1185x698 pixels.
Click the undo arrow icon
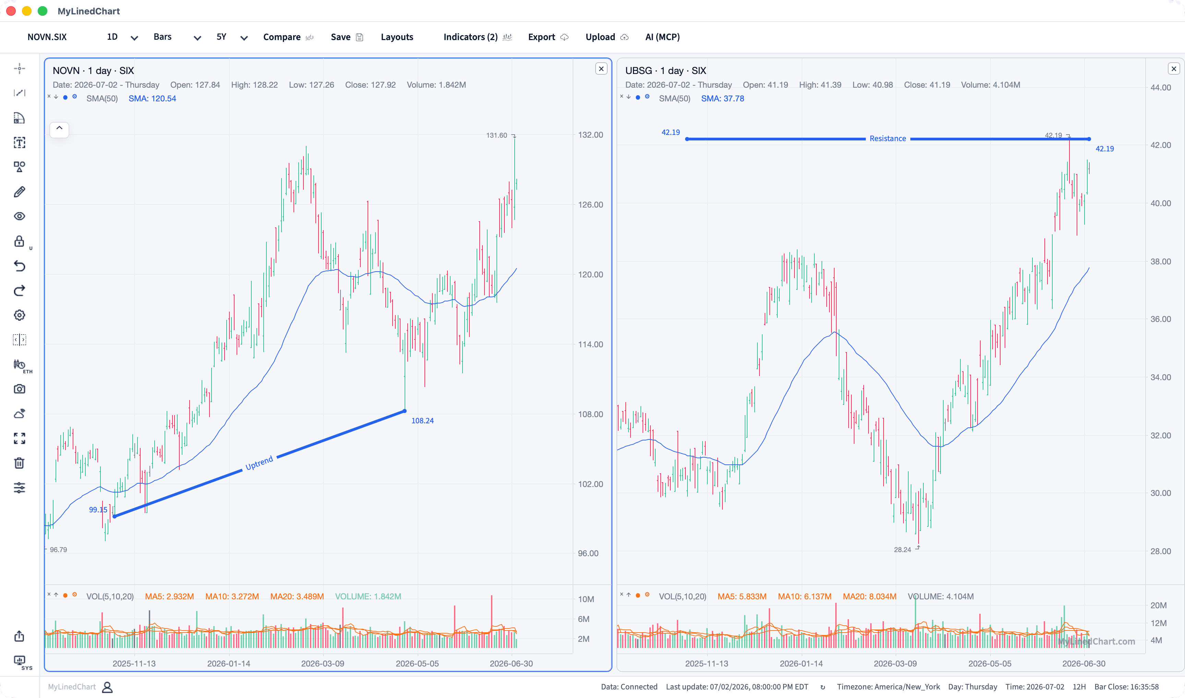click(x=19, y=266)
